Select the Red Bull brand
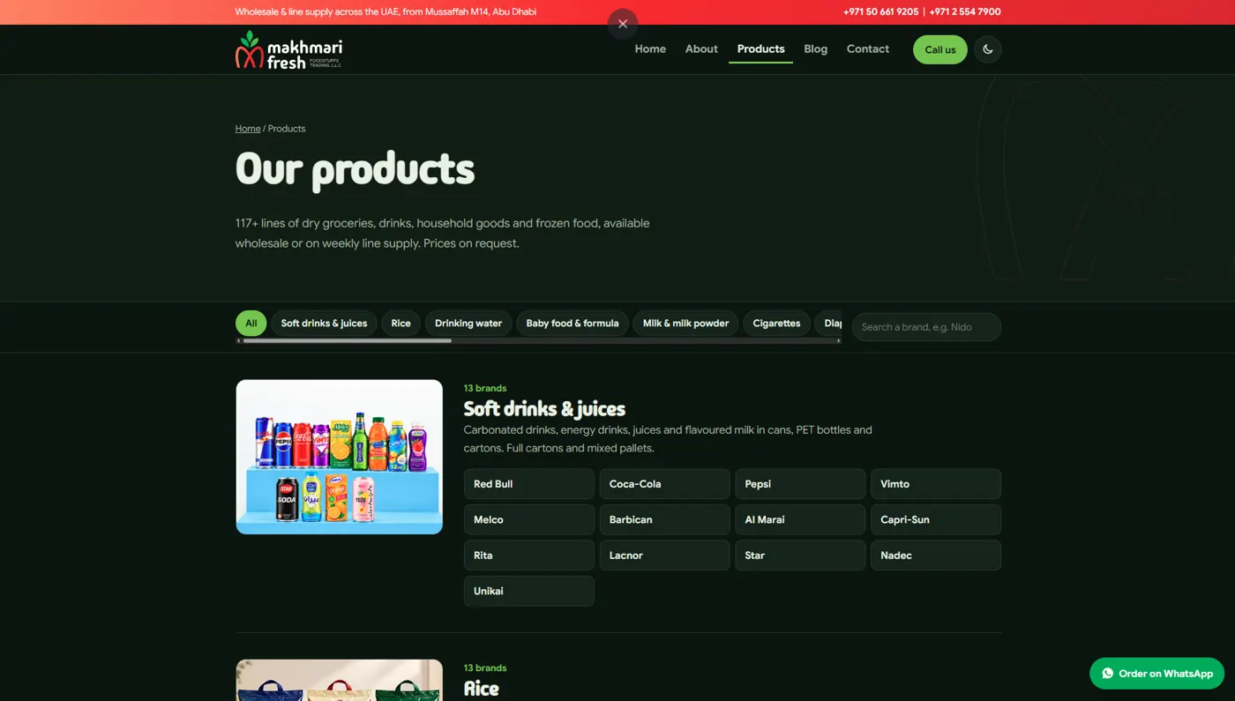 coord(529,484)
